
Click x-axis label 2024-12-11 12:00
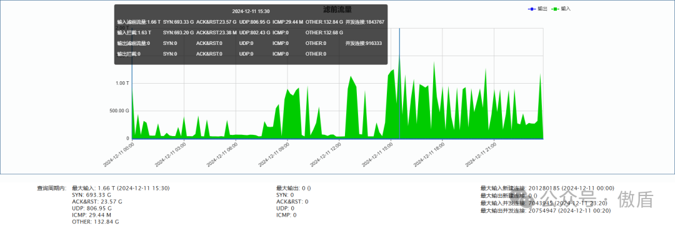click(x=326, y=155)
